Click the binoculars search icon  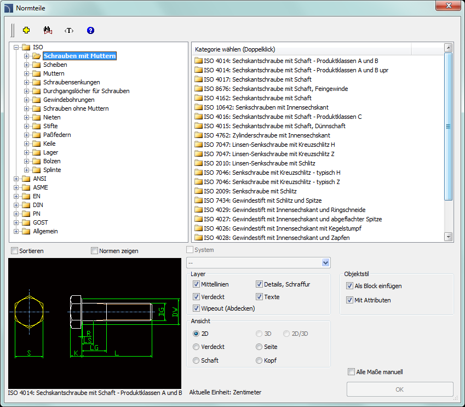tap(47, 30)
